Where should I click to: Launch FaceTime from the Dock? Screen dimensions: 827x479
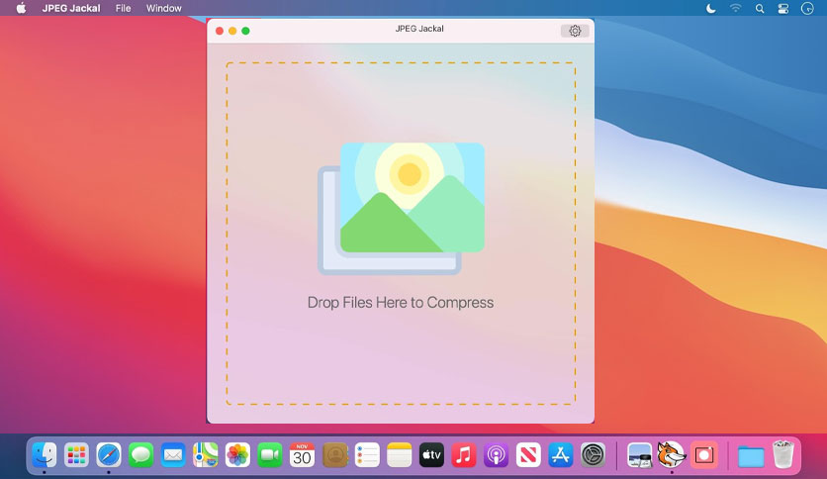click(x=270, y=454)
